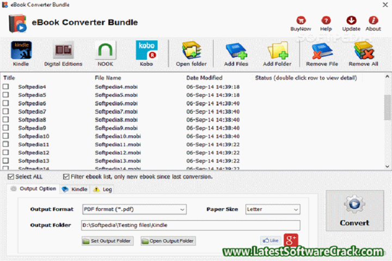Switch to the Log tab
392x261 pixels.
pyautogui.click(x=102, y=189)
